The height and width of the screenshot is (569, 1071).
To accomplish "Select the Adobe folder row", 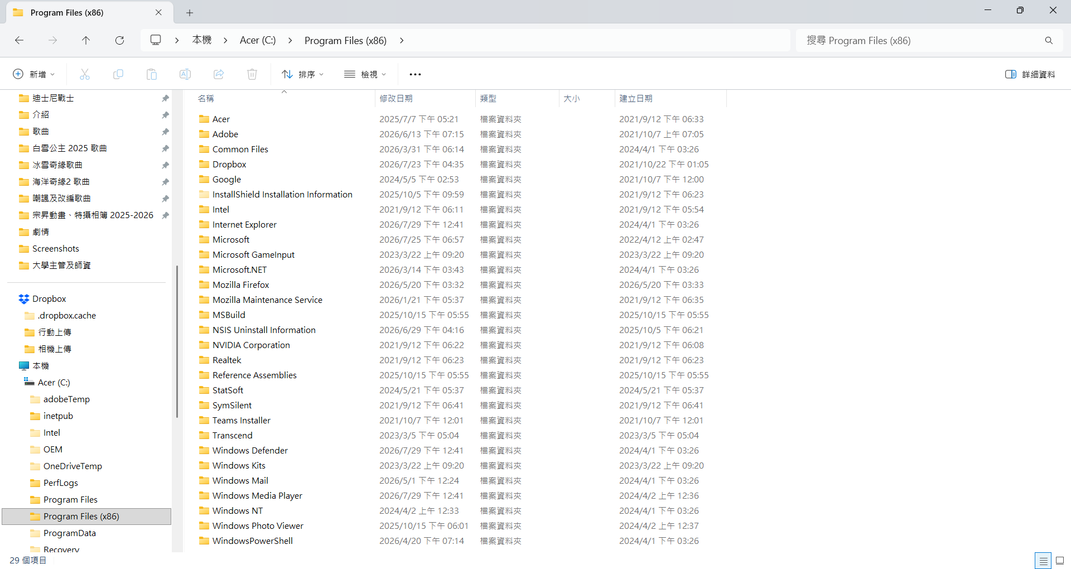I will (x=460, y=134).
